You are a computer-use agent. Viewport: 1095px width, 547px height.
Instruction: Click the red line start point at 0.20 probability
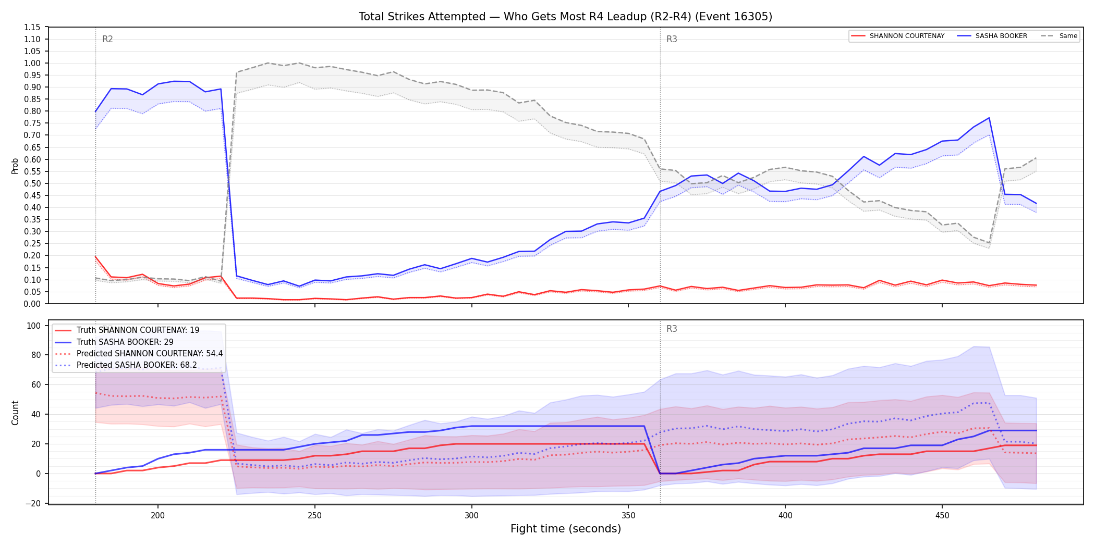pos(95,256)
